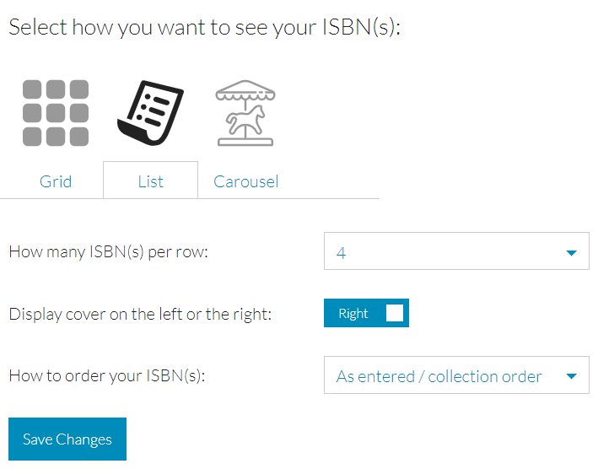Click the value 4 in the row selector
The width and height of the screenshot is (598, 469).
342,253
